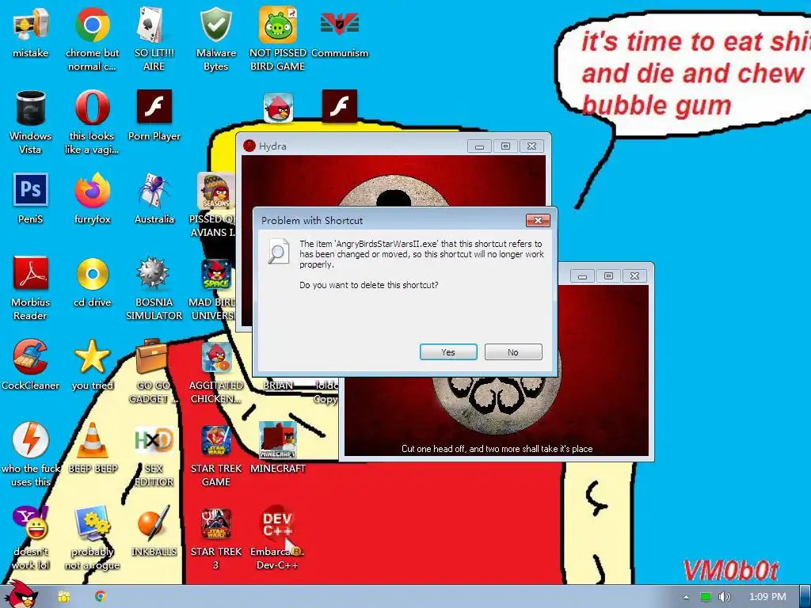
Task: Maximize the titled Hydra window
Action: tap(505, 146)
